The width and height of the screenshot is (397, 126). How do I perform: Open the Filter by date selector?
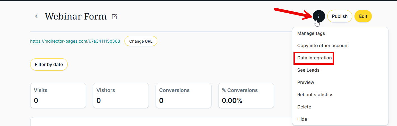49,64
